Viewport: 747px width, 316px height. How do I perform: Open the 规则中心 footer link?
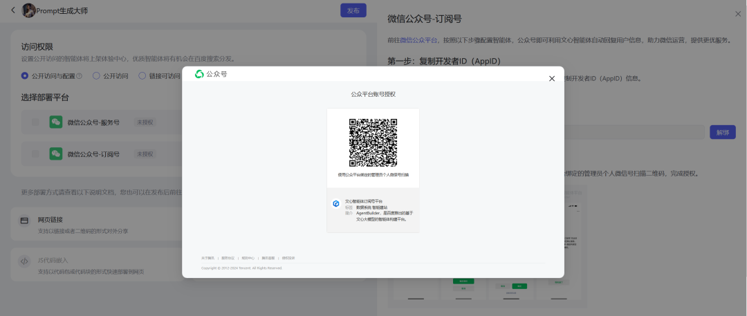click(x=248, y=258)
